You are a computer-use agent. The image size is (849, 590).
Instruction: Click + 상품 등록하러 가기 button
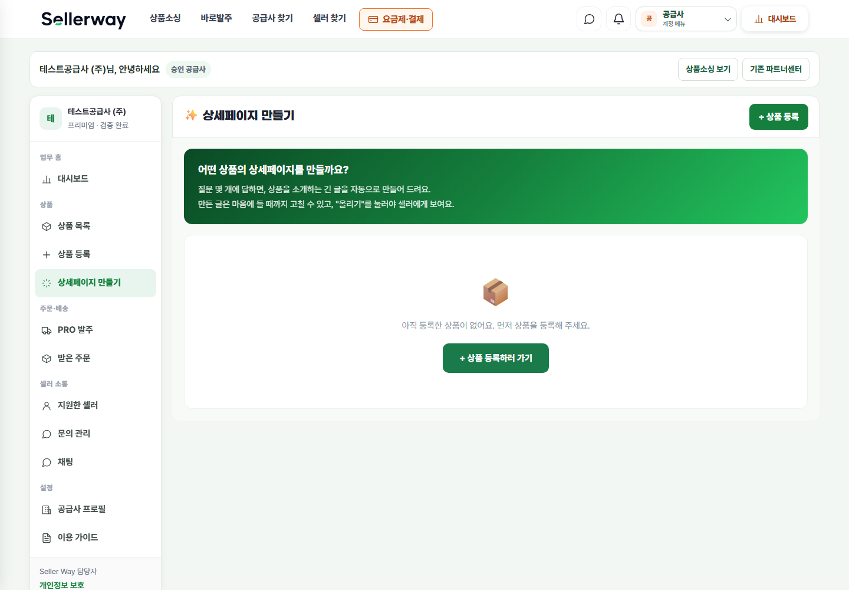(x=496, y=358)
